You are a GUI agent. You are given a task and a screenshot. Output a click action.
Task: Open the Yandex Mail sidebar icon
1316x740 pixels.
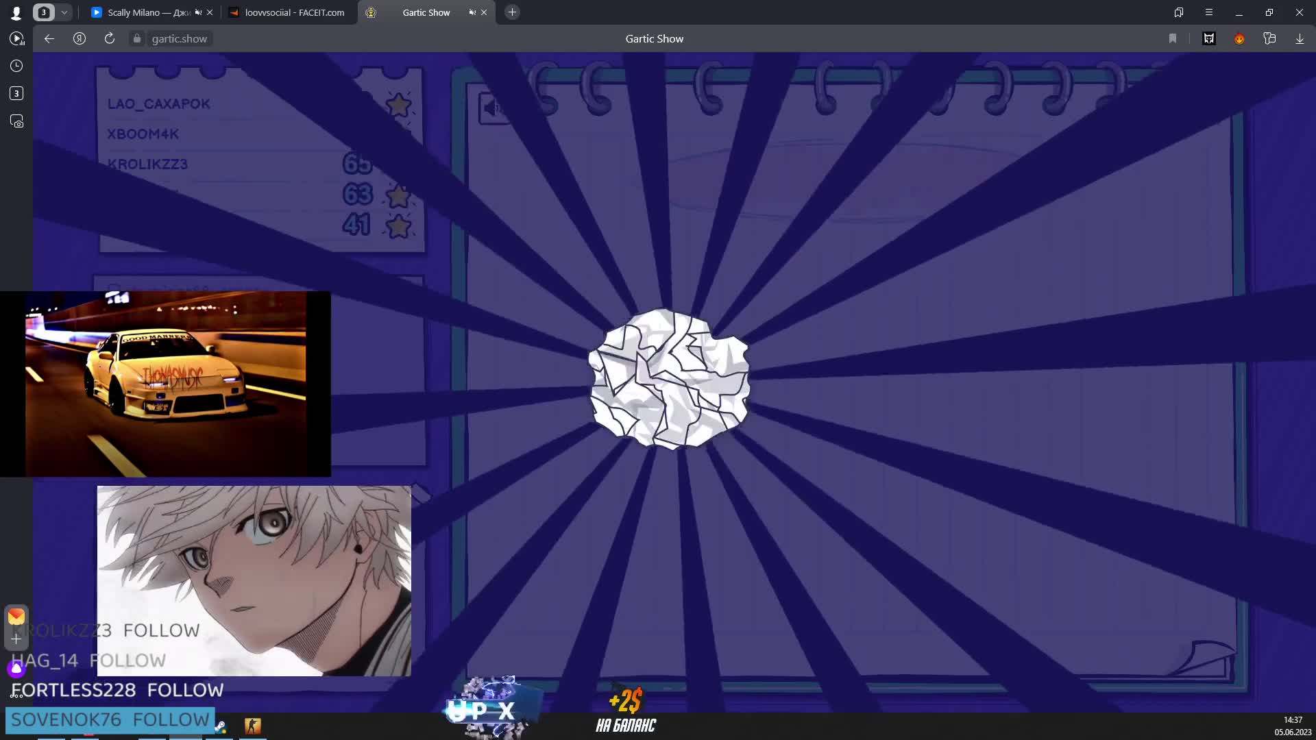(16, 617)
